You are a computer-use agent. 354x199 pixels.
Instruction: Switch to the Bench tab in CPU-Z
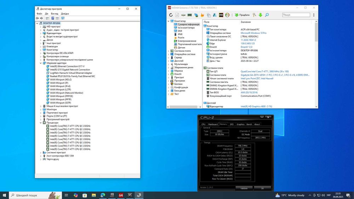click(249, 124)
